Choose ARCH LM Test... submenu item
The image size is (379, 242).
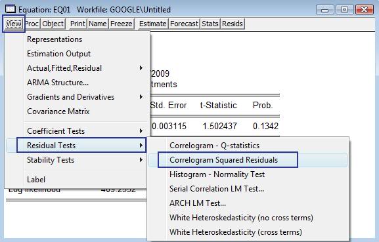pyautogui.click(x=248, y=203)
